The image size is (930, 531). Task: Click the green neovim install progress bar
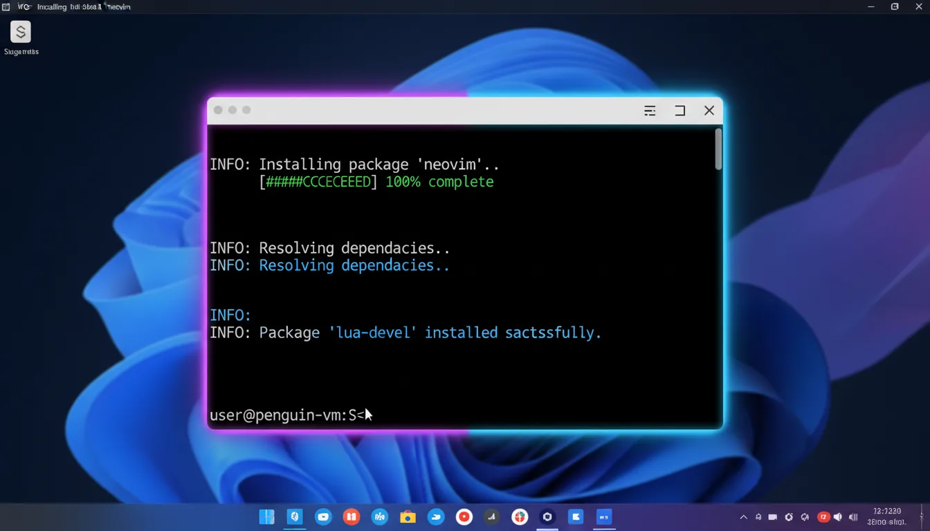tap(318, 181)
